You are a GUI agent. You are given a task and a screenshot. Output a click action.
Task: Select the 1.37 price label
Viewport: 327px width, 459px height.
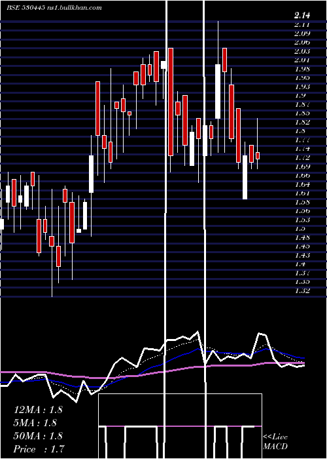point(302,273)
